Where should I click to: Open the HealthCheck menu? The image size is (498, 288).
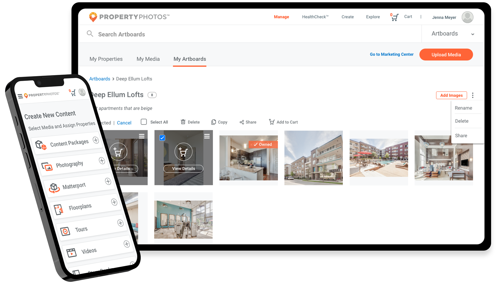pyautogui.click(x=315, y=17)
